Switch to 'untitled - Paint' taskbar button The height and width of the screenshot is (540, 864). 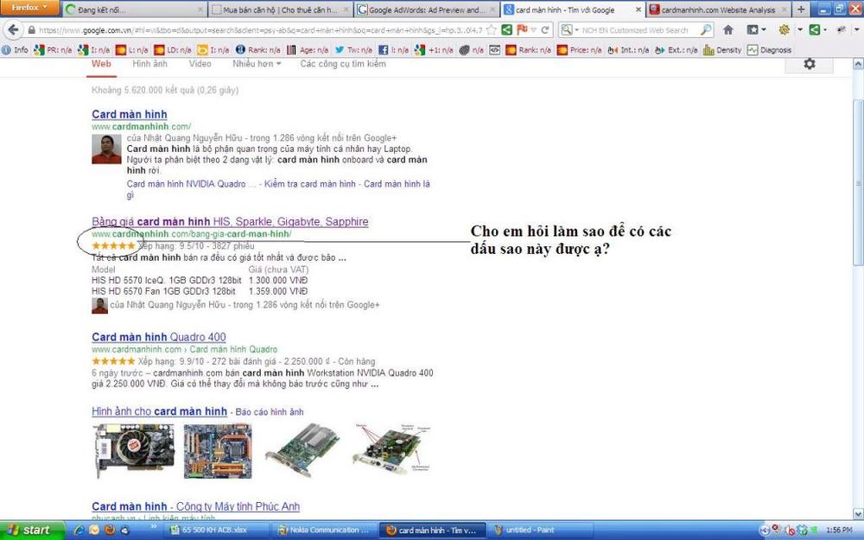(x=541, y=530)
